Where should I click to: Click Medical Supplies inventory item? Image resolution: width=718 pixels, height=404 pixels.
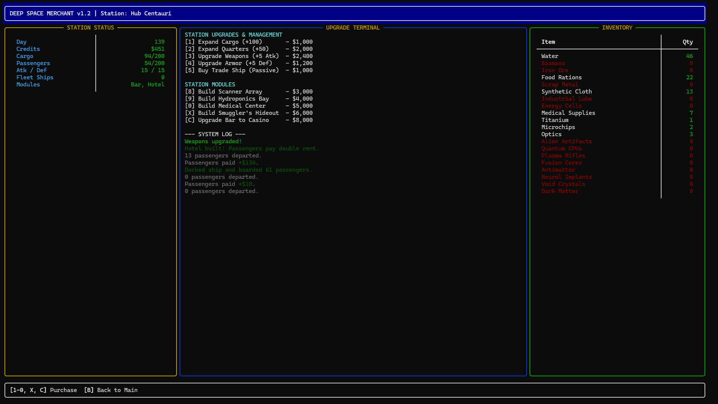pyautogui.click(x=568, y=113)
